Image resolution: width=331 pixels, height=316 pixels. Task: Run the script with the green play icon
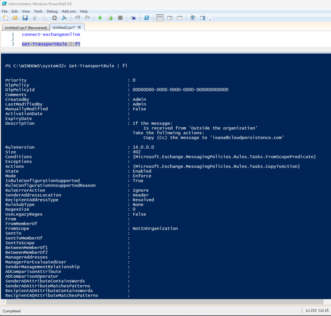100,18
